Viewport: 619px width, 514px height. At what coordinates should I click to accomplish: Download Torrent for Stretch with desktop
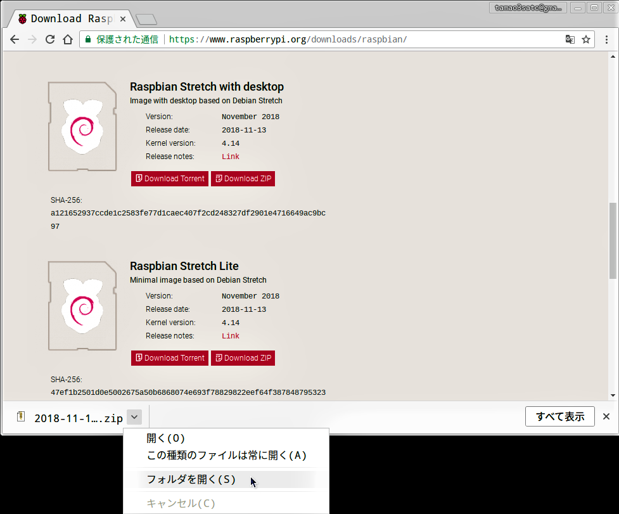tap(170, 179)
